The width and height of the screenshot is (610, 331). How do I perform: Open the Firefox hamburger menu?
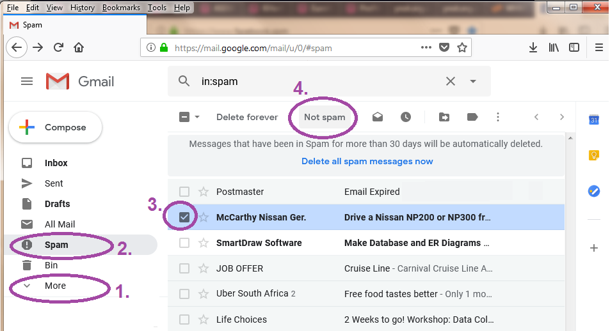(599, 47)
